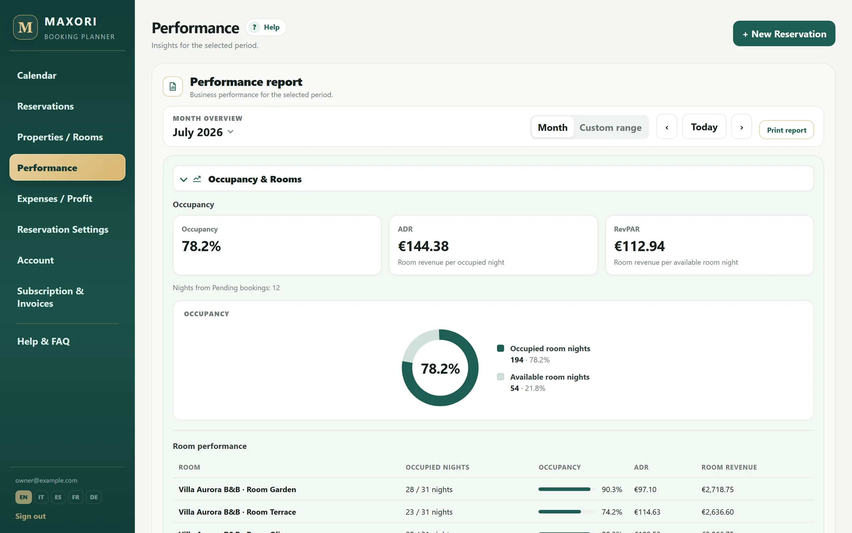Go to previous month arrow
852x533 pixels.
pyautogui.click(x=667, y=127)
